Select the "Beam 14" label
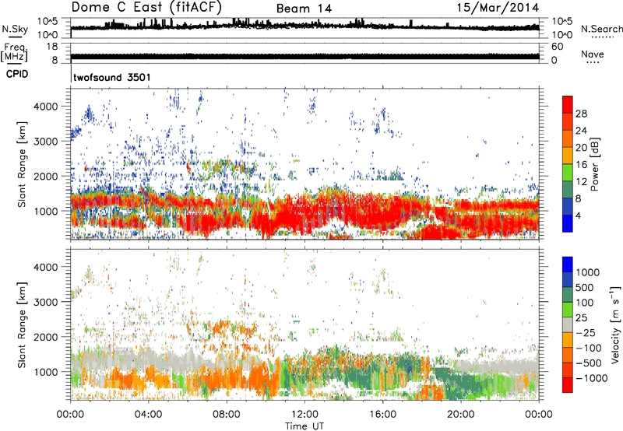623x431 pixels. pos(304,9)
